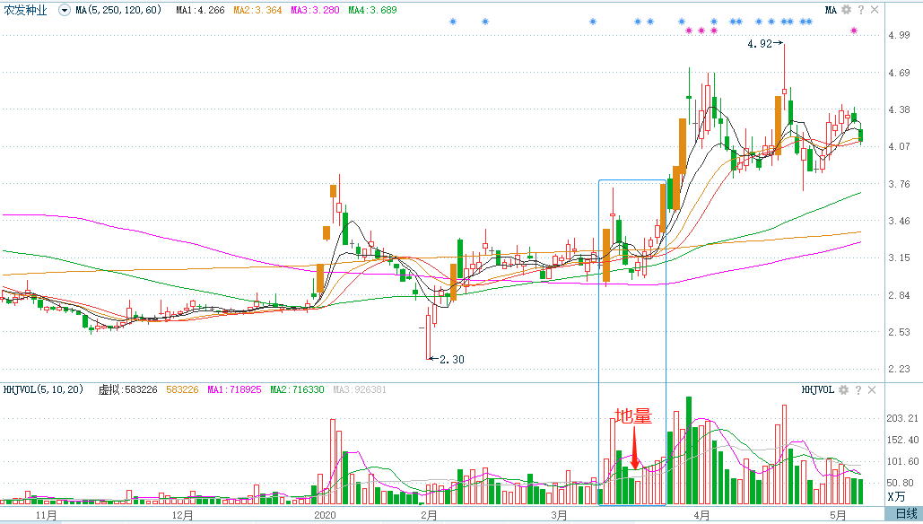Click the green volume MA2:716330 value
923x524 pixels.
pos(297,389)
